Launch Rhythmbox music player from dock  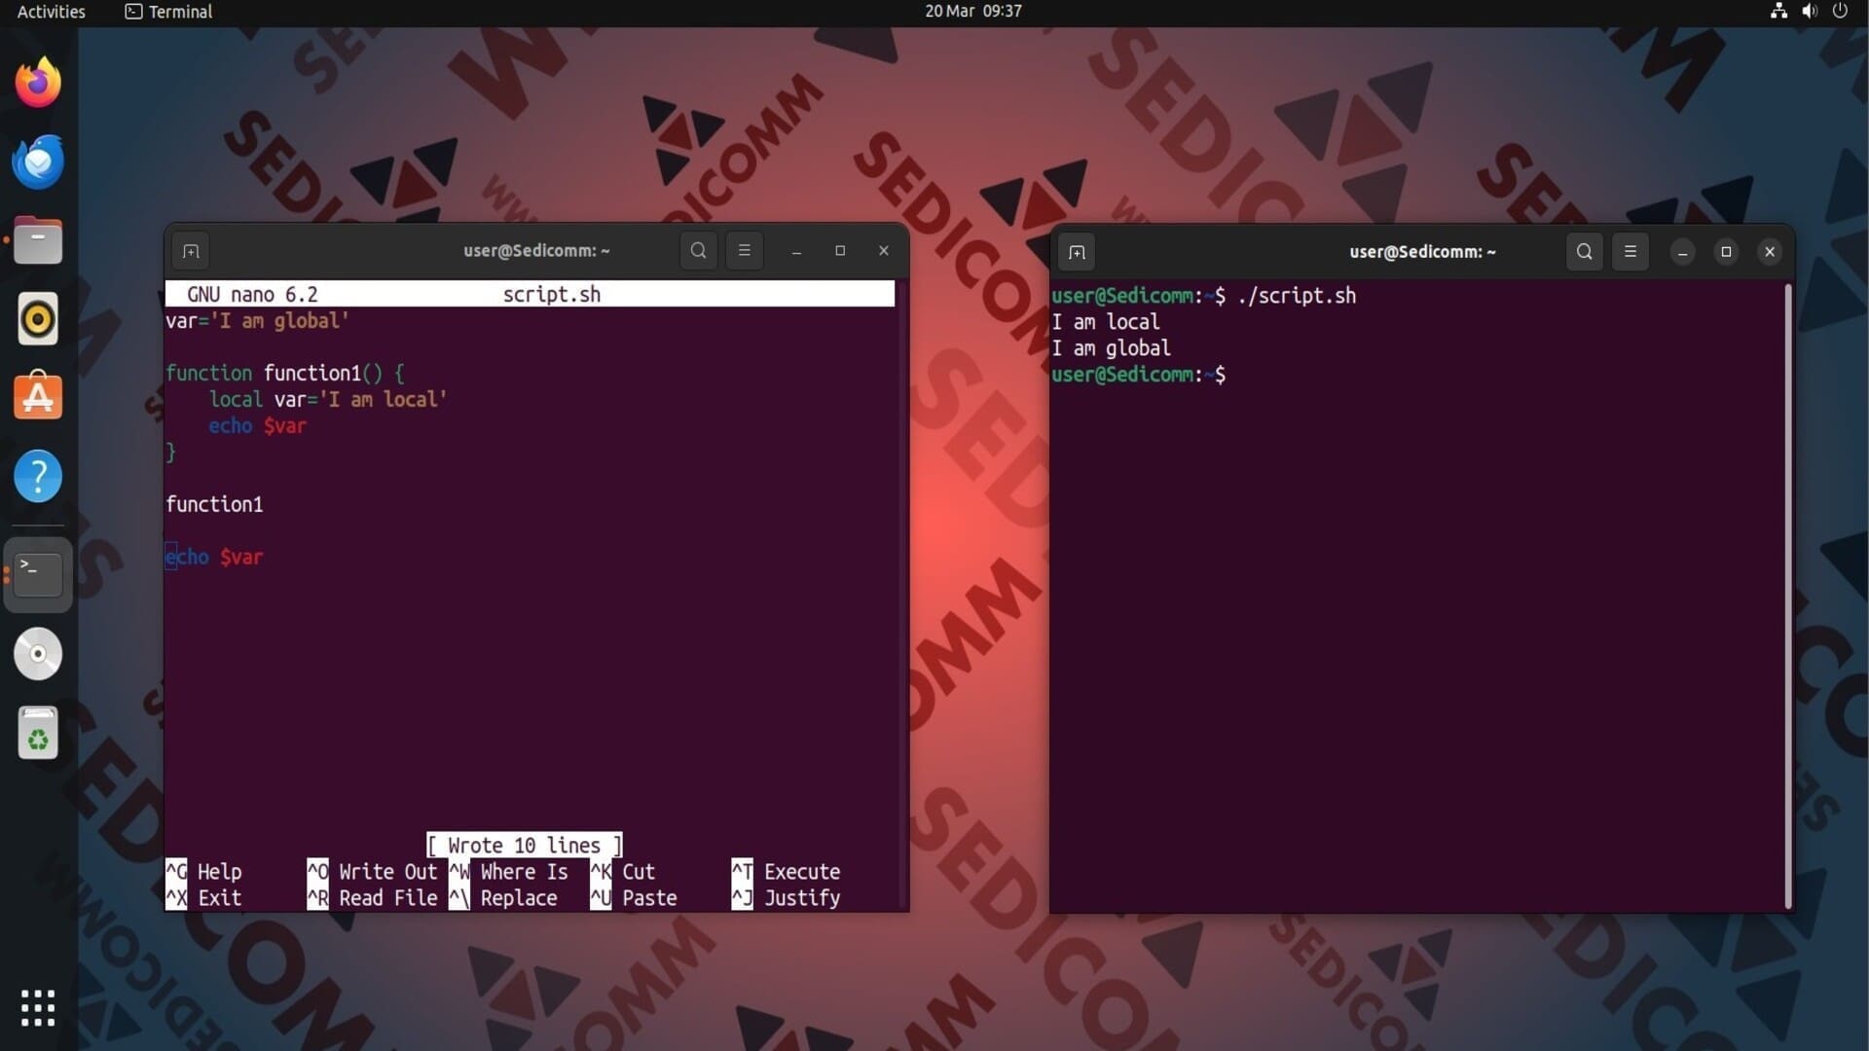pos(38,319)
